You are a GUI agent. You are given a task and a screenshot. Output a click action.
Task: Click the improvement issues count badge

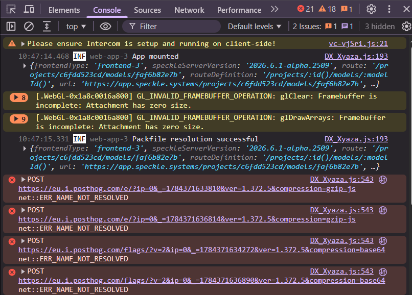347,26
